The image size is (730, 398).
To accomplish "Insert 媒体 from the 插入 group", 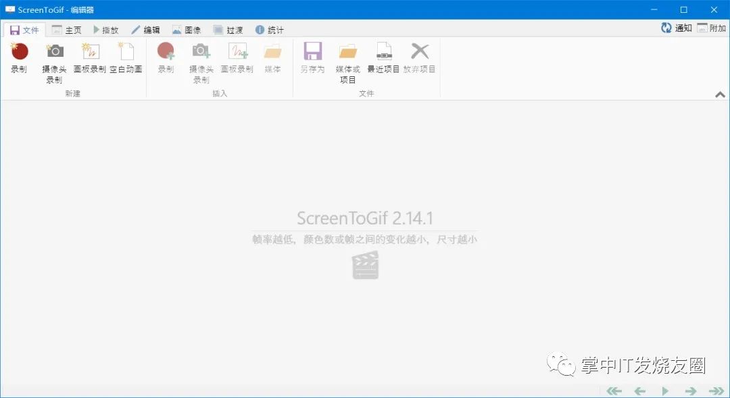I will pyautogui.click(x=272, y=58).
